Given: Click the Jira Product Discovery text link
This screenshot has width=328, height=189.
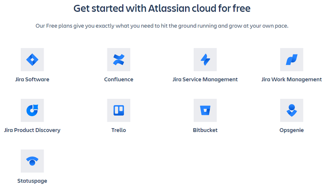Looking at the screenshot, I should pyautogui.click(x=32, y=130).
